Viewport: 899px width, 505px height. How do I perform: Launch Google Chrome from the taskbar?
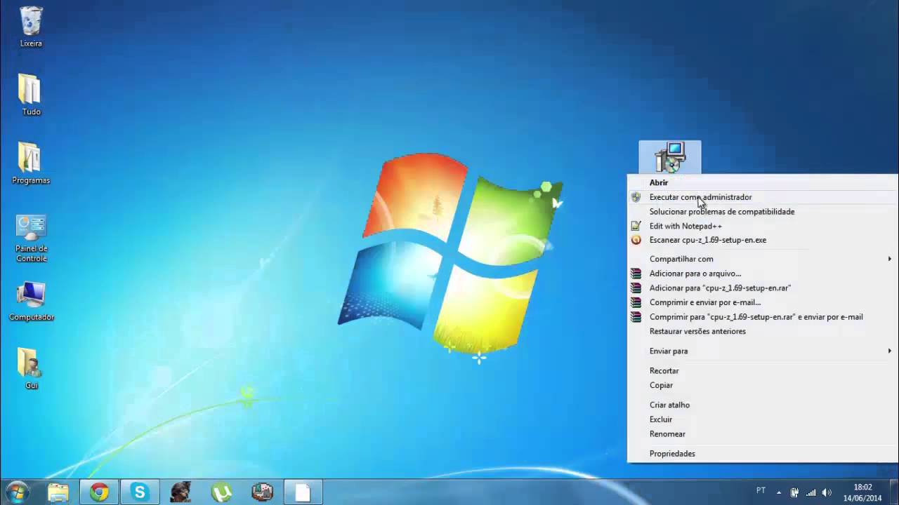99,492
